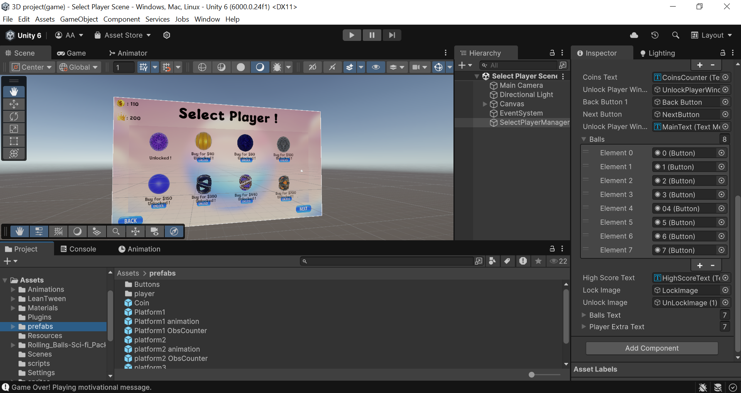Select the Rotate tool in Scene toolbar
Image resolution: width=741 pixels, height=393 pixels.
click(14, 116)
